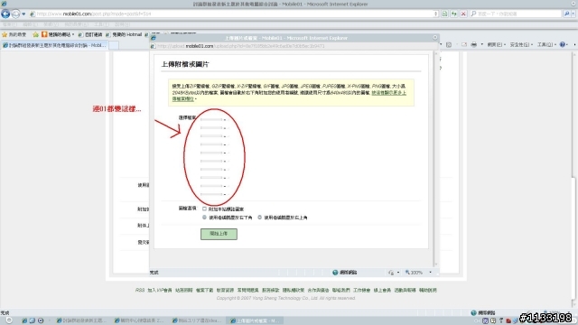Image resolution: width=578 pixels, height=325 pixels.
Task: Open the 說明(H) menu
Action: pyautogui.click(x=123, y=24)
